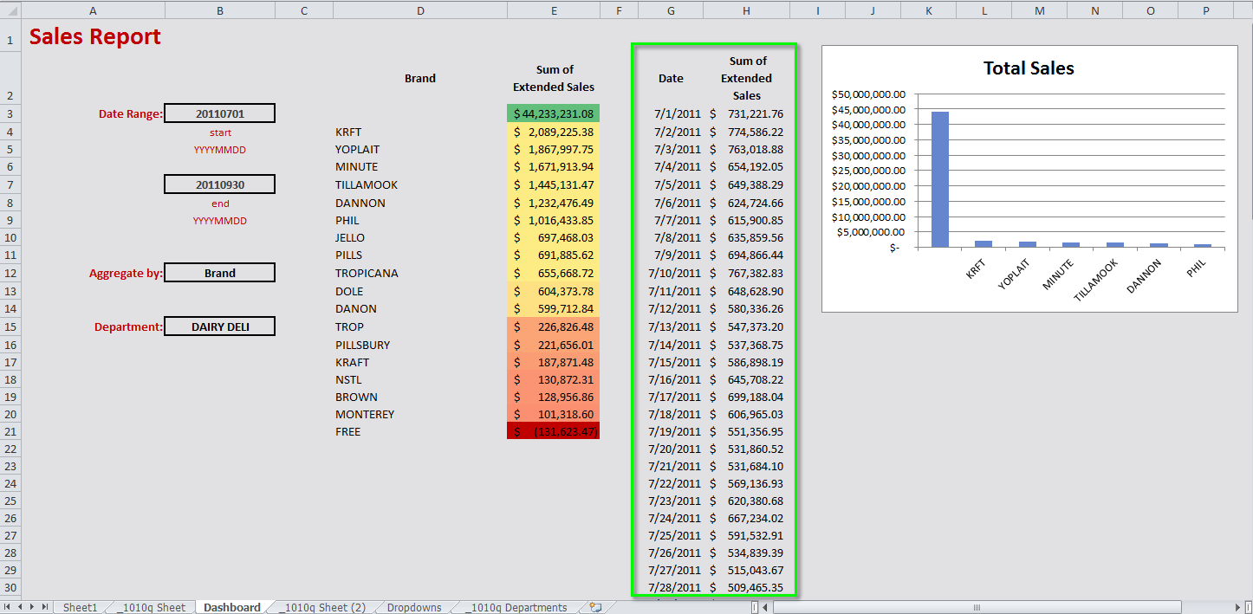Click the Aggregate by: label

[126, 274]
